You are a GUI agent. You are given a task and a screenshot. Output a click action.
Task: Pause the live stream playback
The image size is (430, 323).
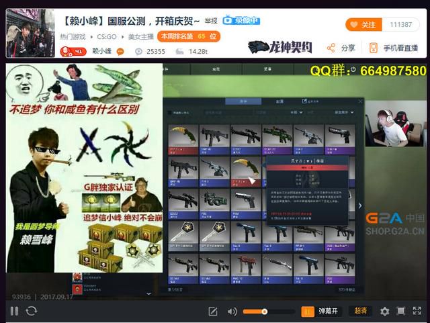tap(14, 311)
